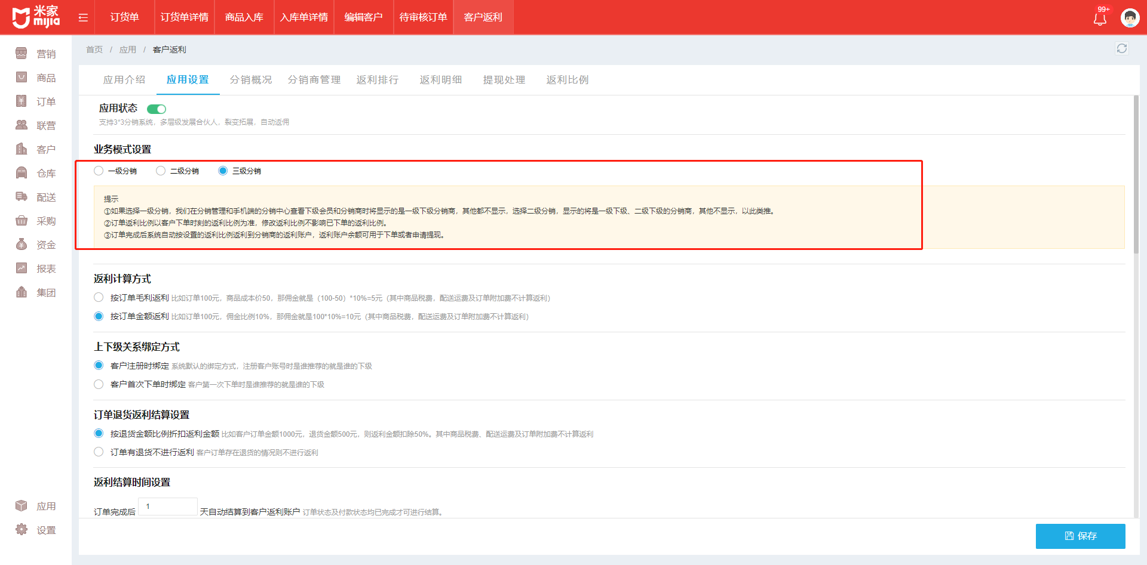The height and width of the screenshot is (565, 1147).
Task: Open the 资金 funds sidebar icon
Action: [x=22, y=245]
